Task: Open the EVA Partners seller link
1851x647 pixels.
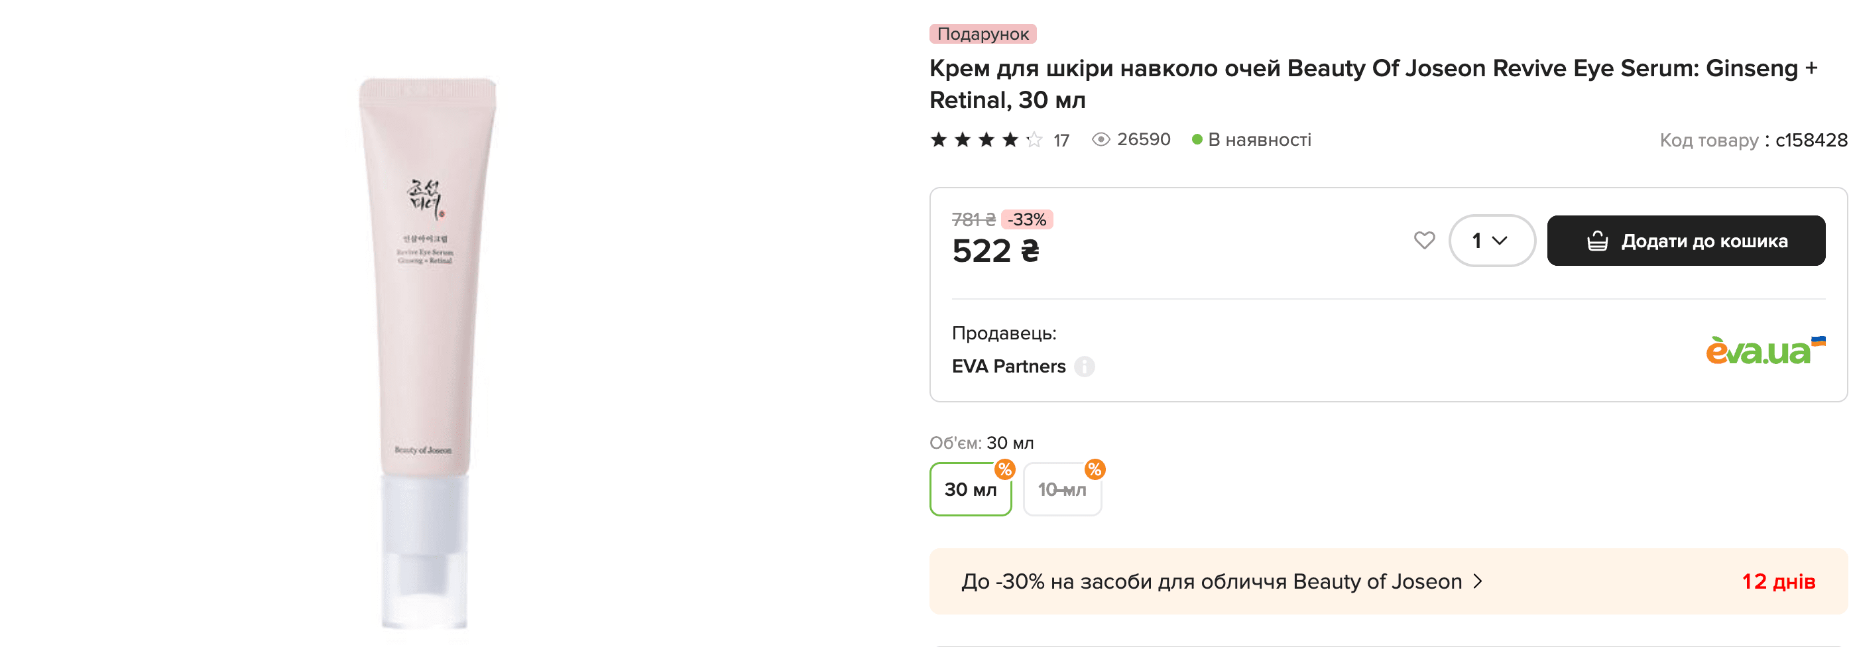Action: 1008,367
